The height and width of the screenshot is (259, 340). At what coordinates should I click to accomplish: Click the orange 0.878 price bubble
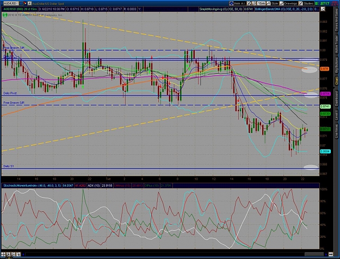[326, 69]
